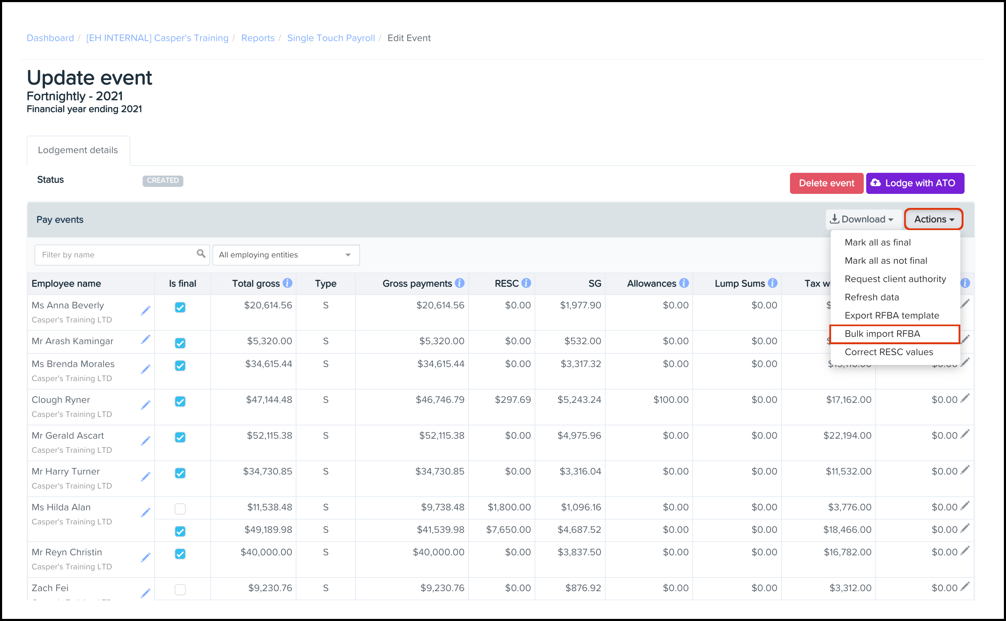Image resolution: width=1006 pixels, height=621 pixels.
Task: Expand the All employing entities selector
Action: pos(285,255)
